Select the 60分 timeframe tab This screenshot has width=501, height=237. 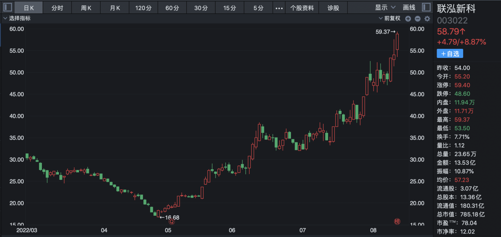(x=172, y=8)
